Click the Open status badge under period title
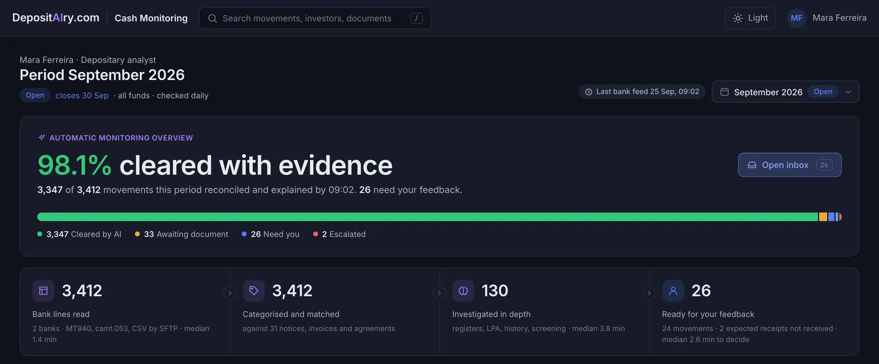Viewport: 879px width, 364px height. pyautogui.click(x=35, y=95)
